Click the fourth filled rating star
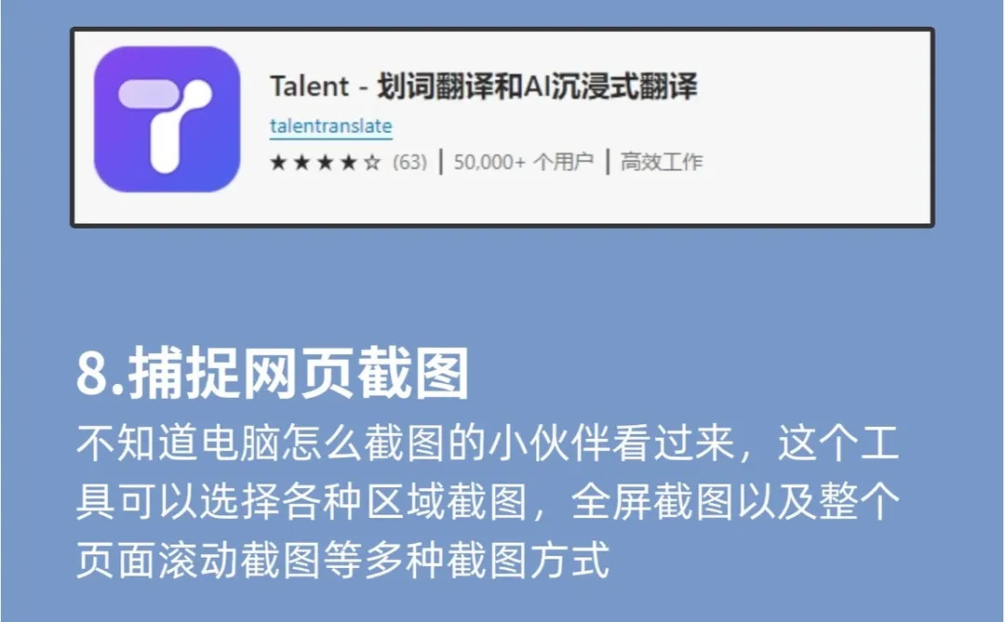The width and height of the screenshot is (1005, 622). 349,162
